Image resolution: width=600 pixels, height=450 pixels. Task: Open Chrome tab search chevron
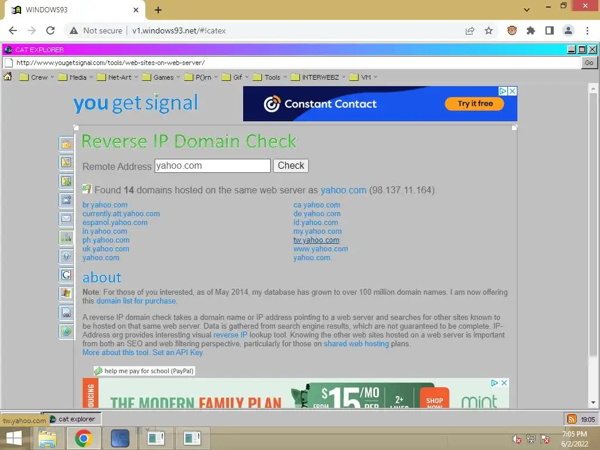point(527,9)
